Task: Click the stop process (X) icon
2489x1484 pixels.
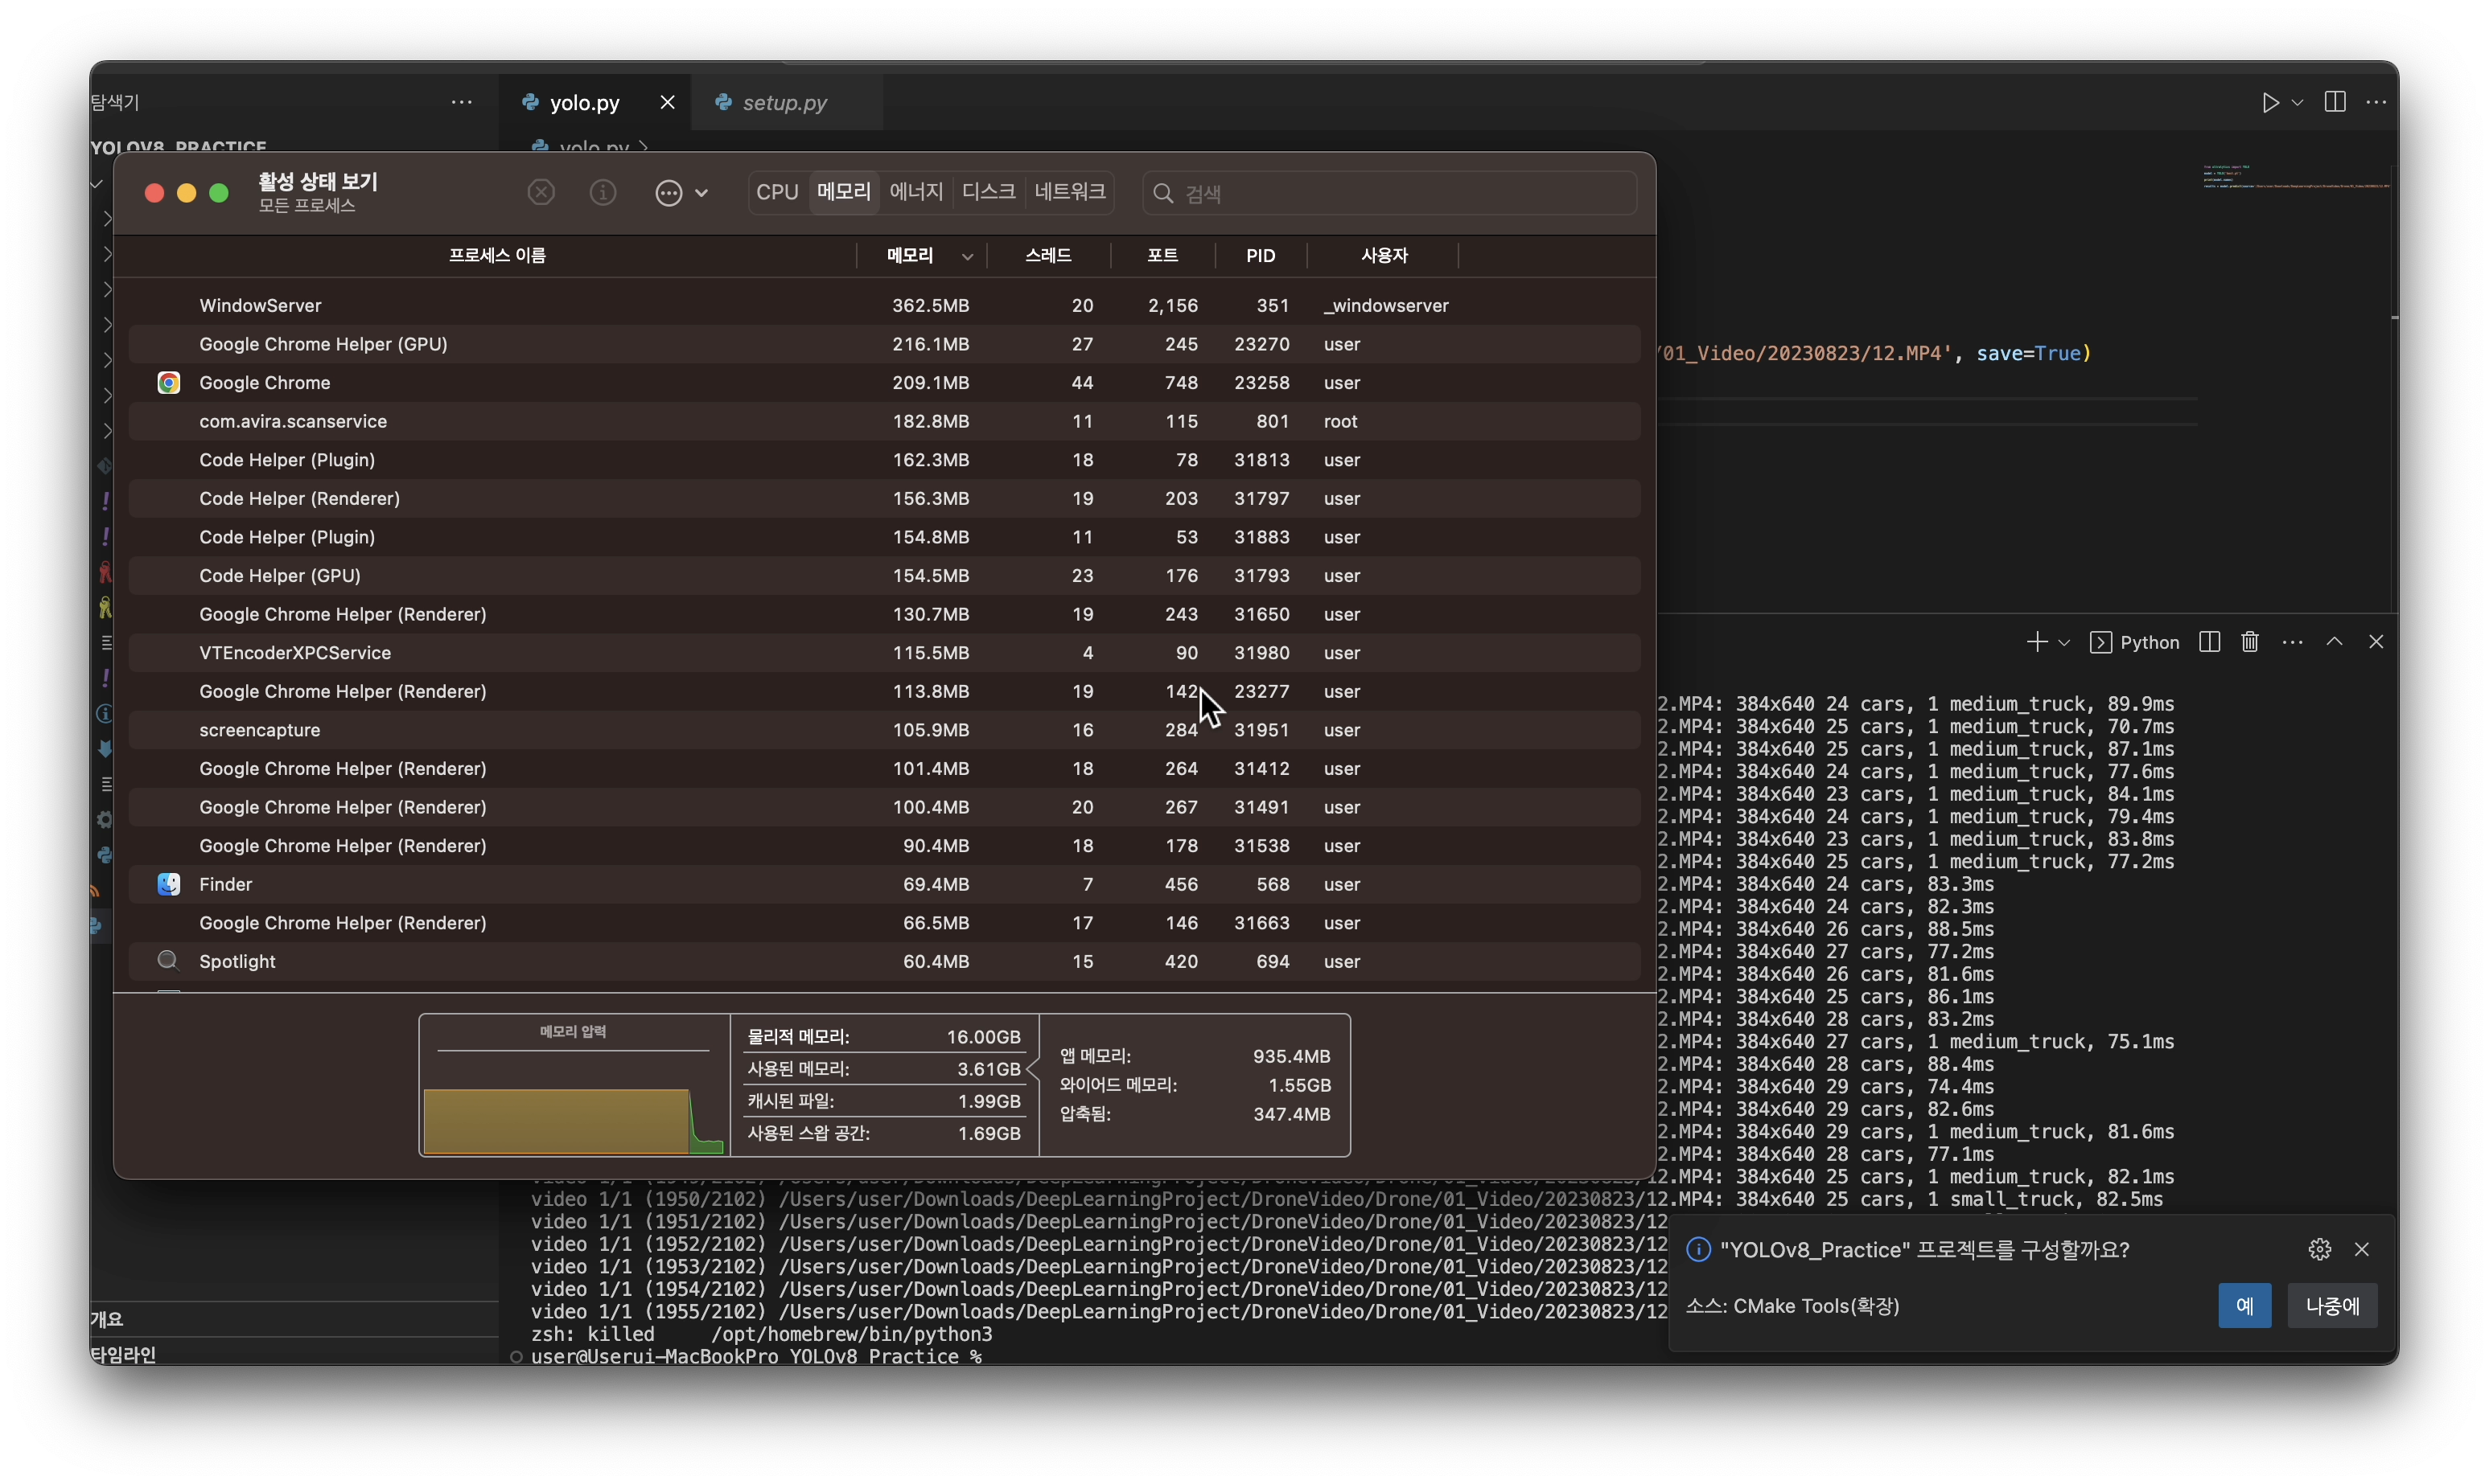Action: 541,192
